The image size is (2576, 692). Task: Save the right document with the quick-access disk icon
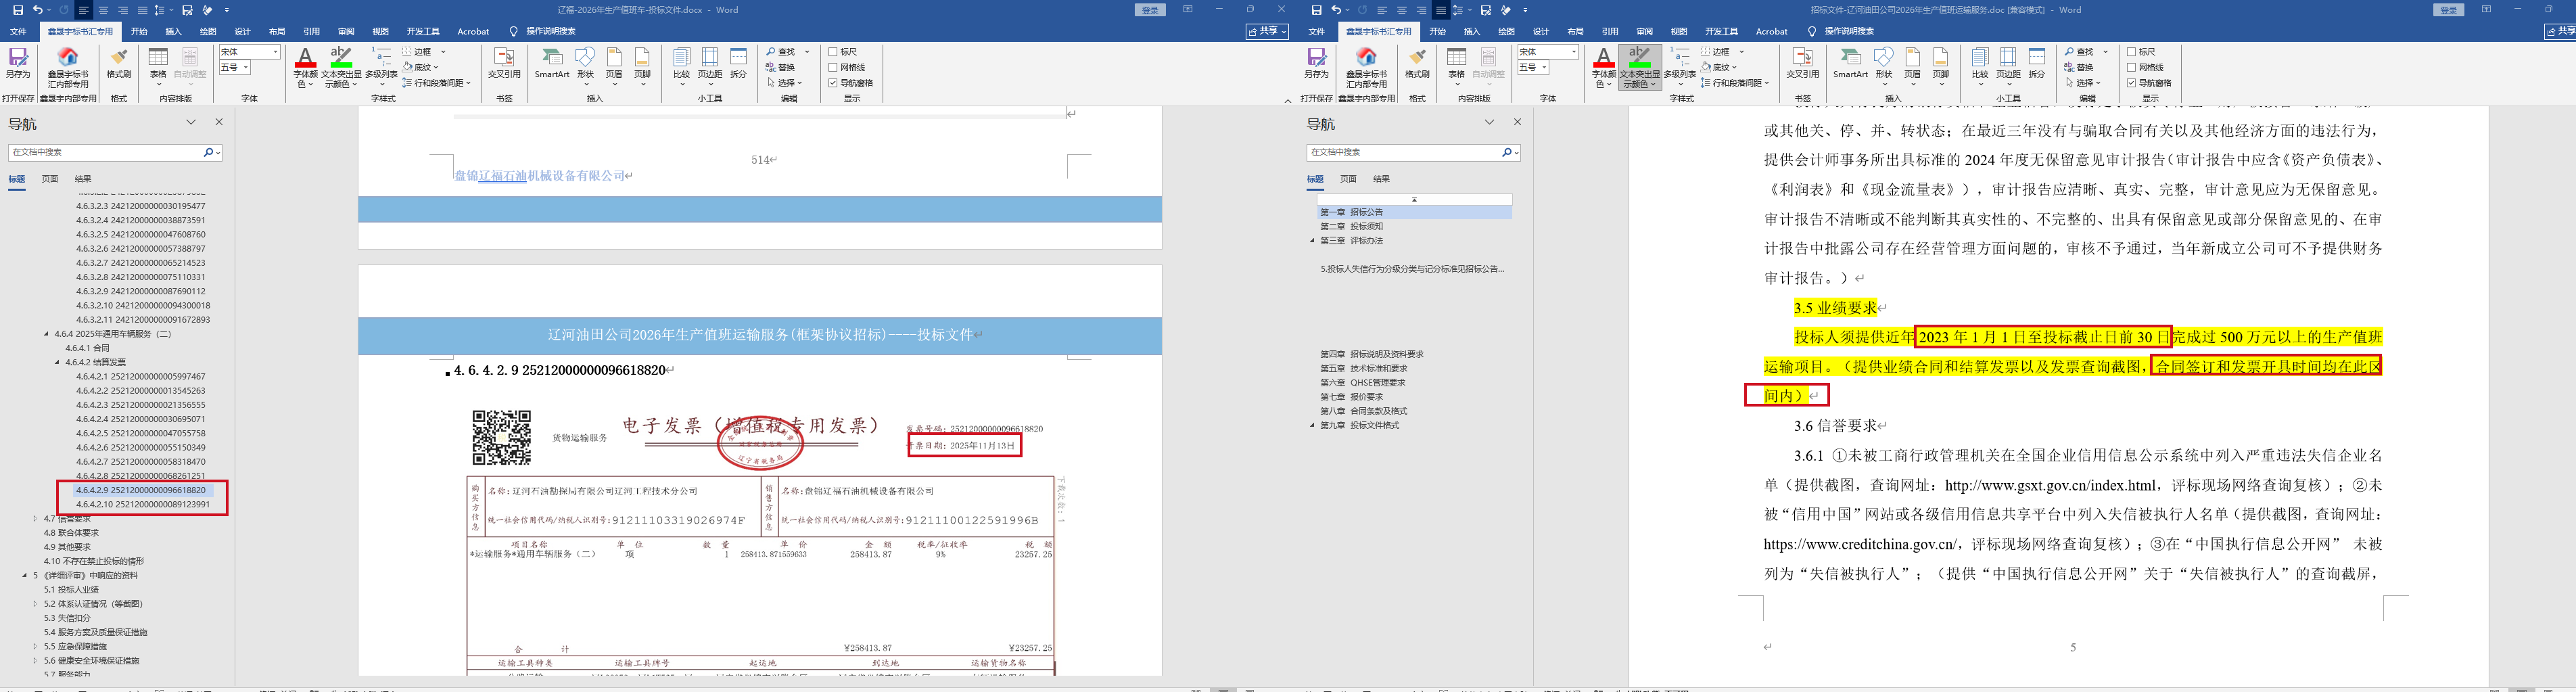tap(1316, 10)
